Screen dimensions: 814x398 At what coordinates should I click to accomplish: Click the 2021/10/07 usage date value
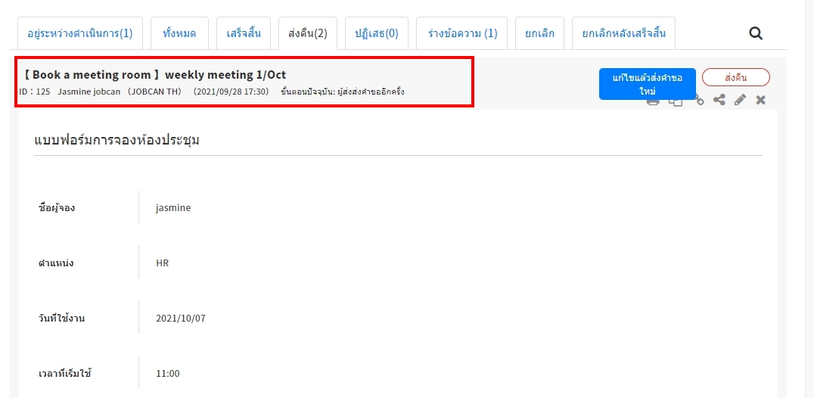coord(181,318)
